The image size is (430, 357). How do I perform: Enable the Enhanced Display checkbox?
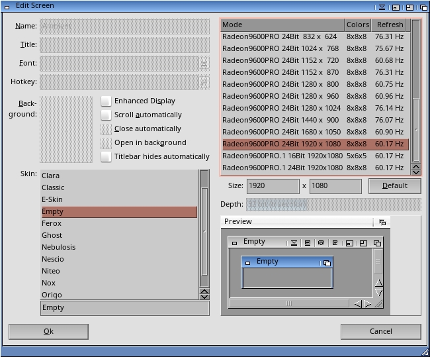click(106, 101)
